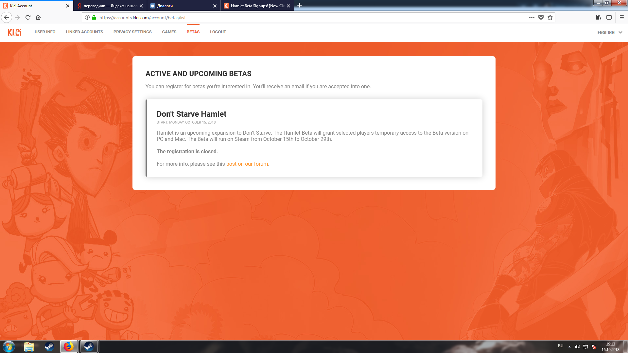Open the Firefox hamburger menu

pyautogui.click(x=621, y=17)
